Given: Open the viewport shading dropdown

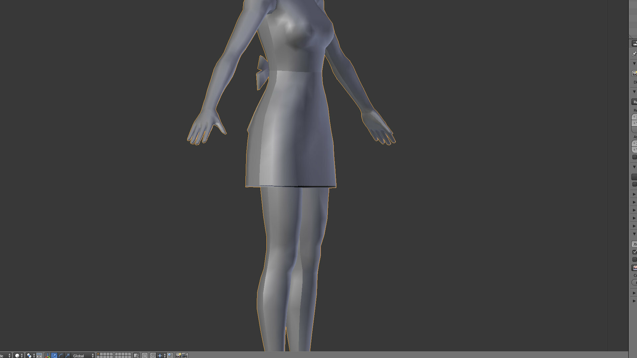Looking at the screenshot, I should (x=17, y=355).
